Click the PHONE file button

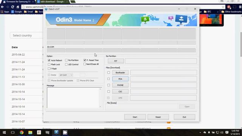click(120, 85)
